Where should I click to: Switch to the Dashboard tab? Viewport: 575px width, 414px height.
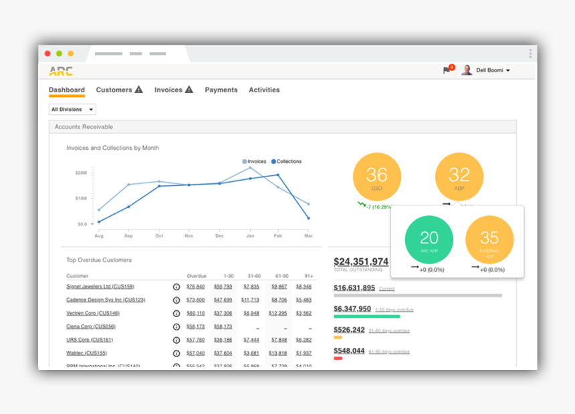coord(67,90)
